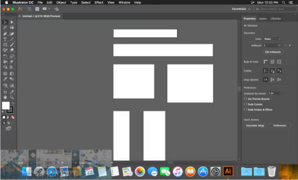The image size is (298, 180).
Task: Open the Window menu
Action: pyautogui.click(x=124, y=2)
